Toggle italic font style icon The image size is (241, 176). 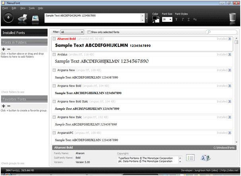point(183,19)
